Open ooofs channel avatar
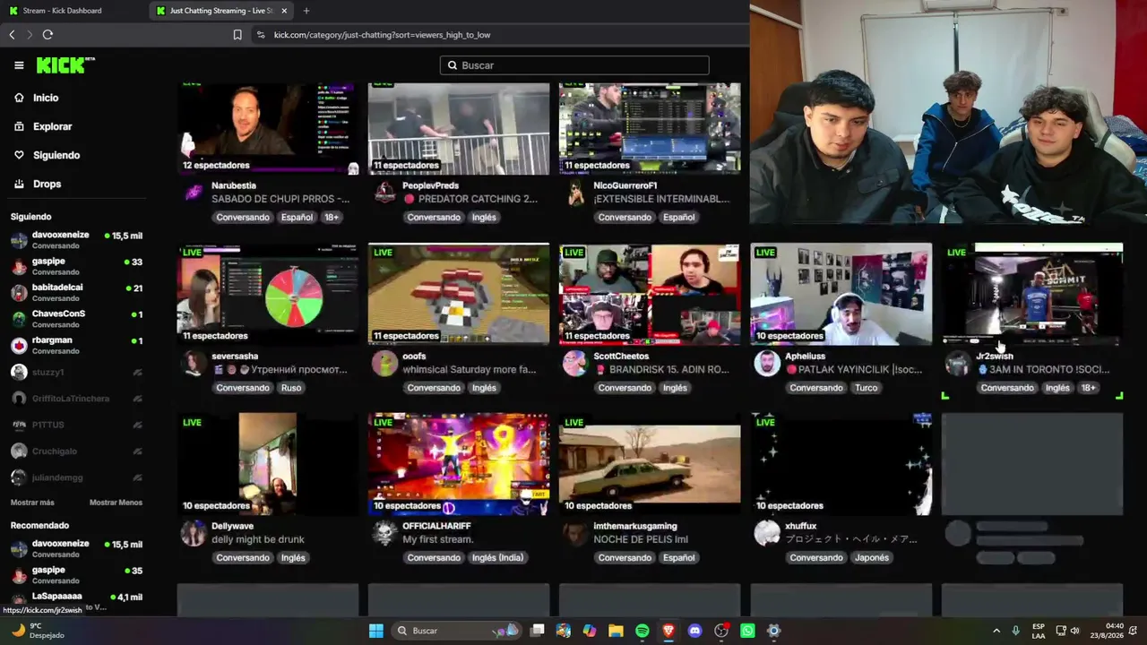The height and width of the screenshot is (645, 1147). coord(384,363)
